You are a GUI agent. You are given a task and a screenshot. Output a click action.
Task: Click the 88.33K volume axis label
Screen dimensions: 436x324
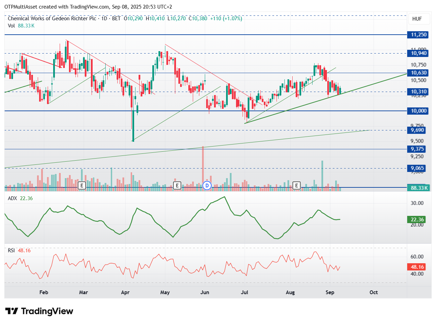(x=418, y=188)
